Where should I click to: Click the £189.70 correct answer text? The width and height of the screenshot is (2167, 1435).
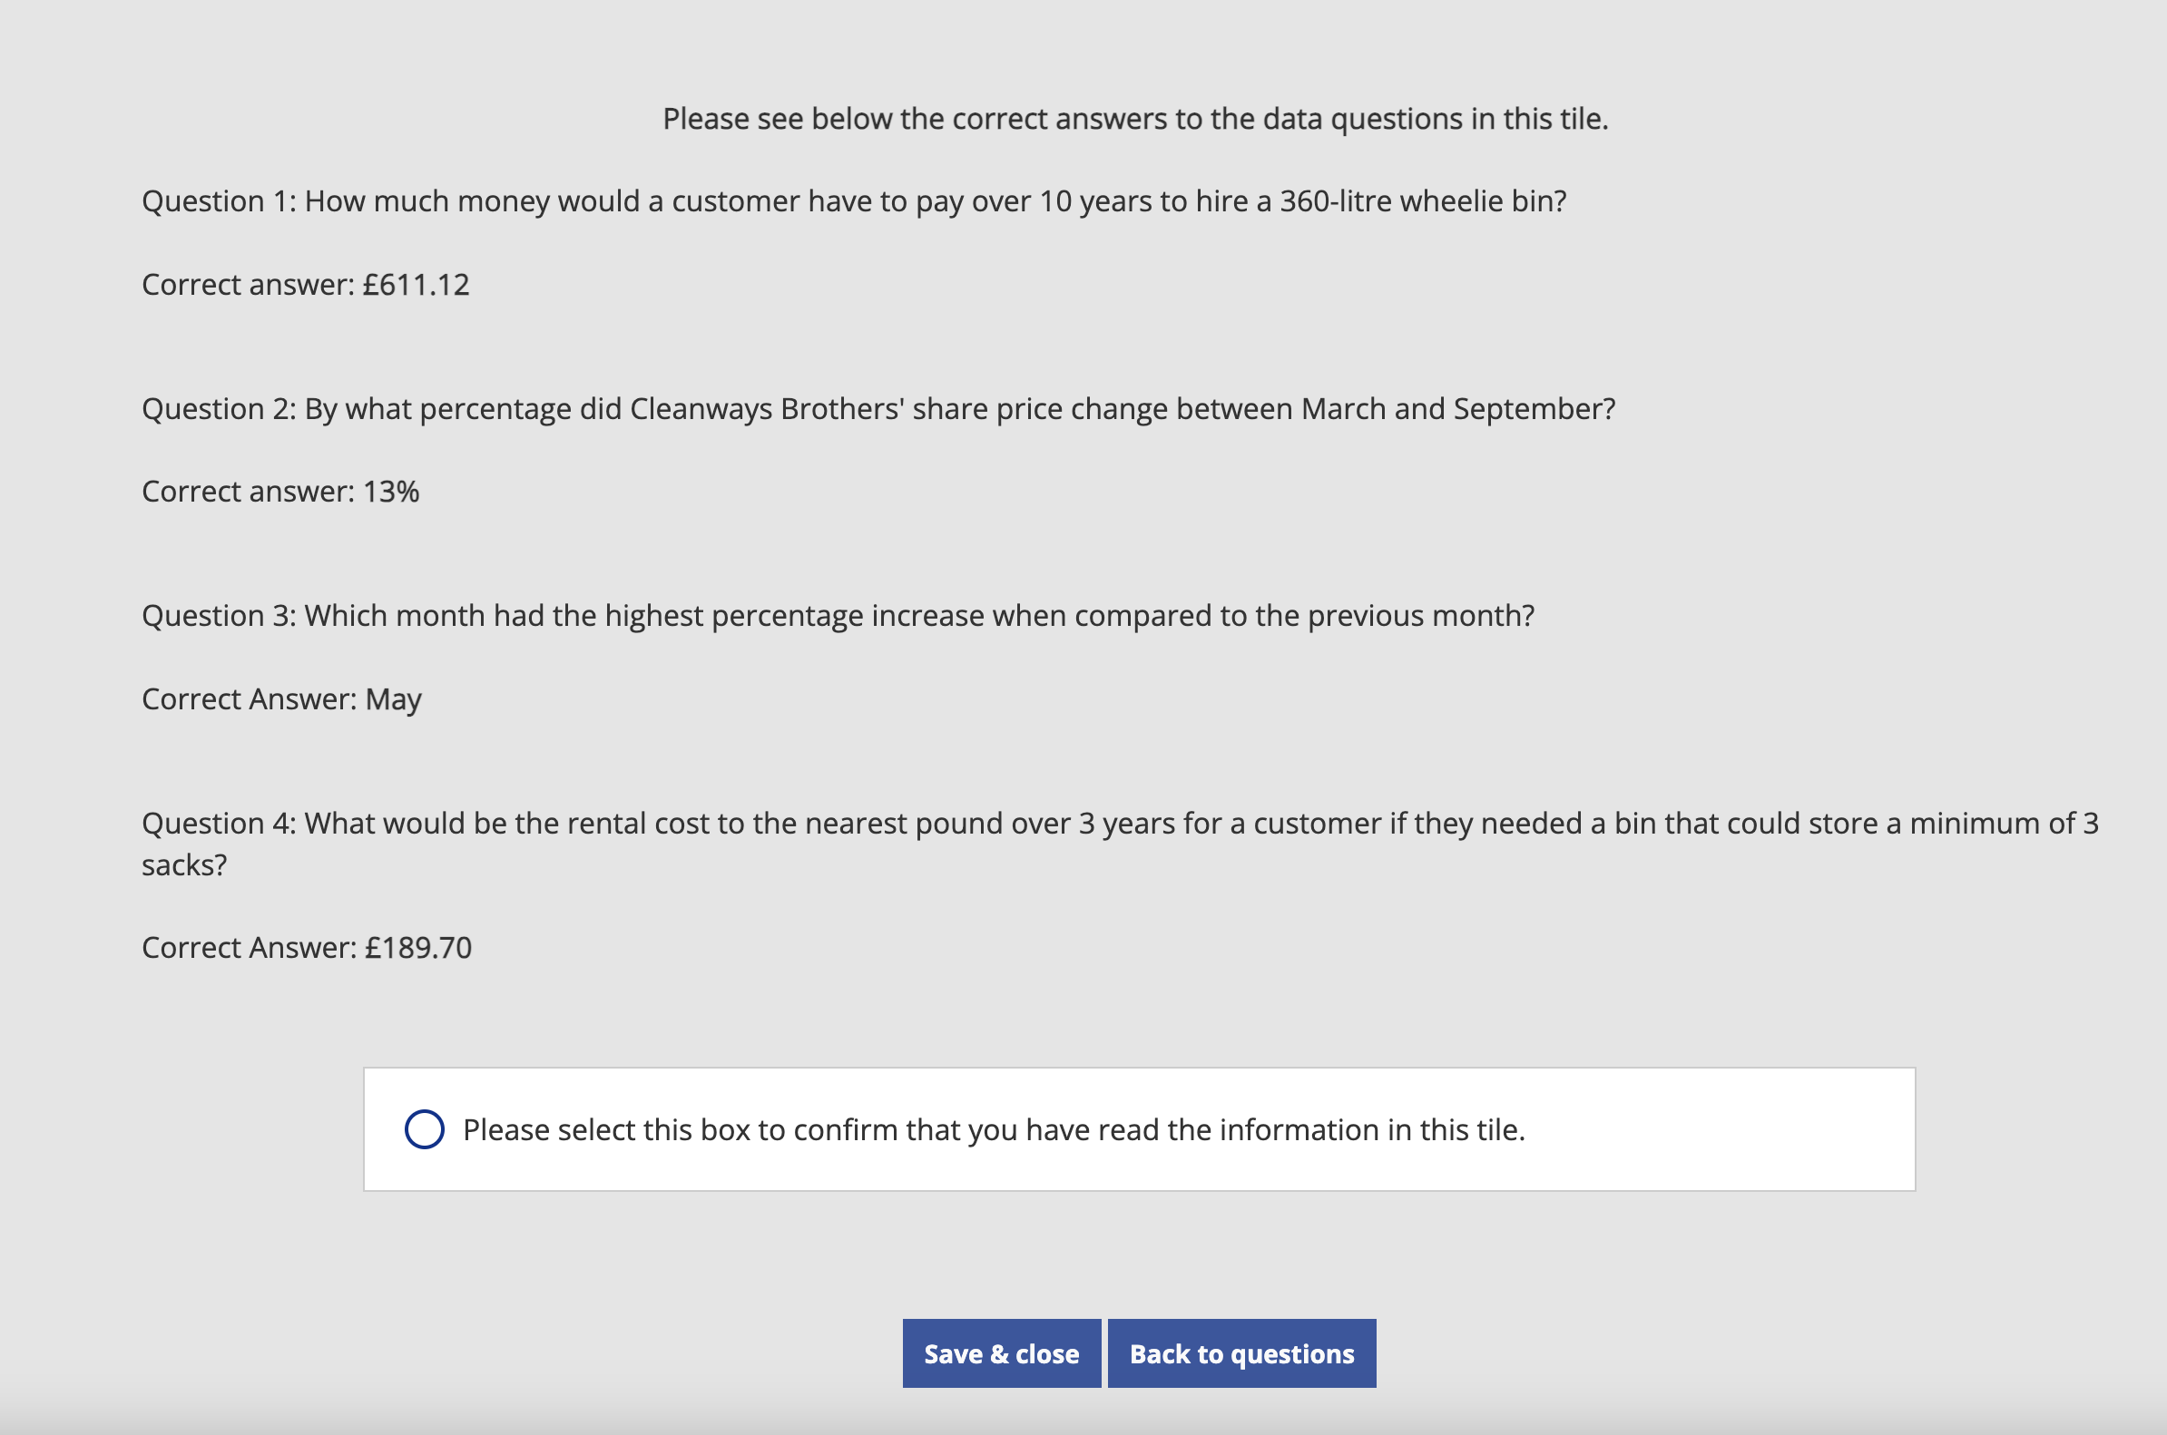tap(306, 947)
